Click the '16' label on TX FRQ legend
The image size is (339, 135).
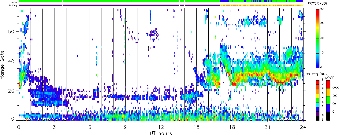tap(322, 88)
